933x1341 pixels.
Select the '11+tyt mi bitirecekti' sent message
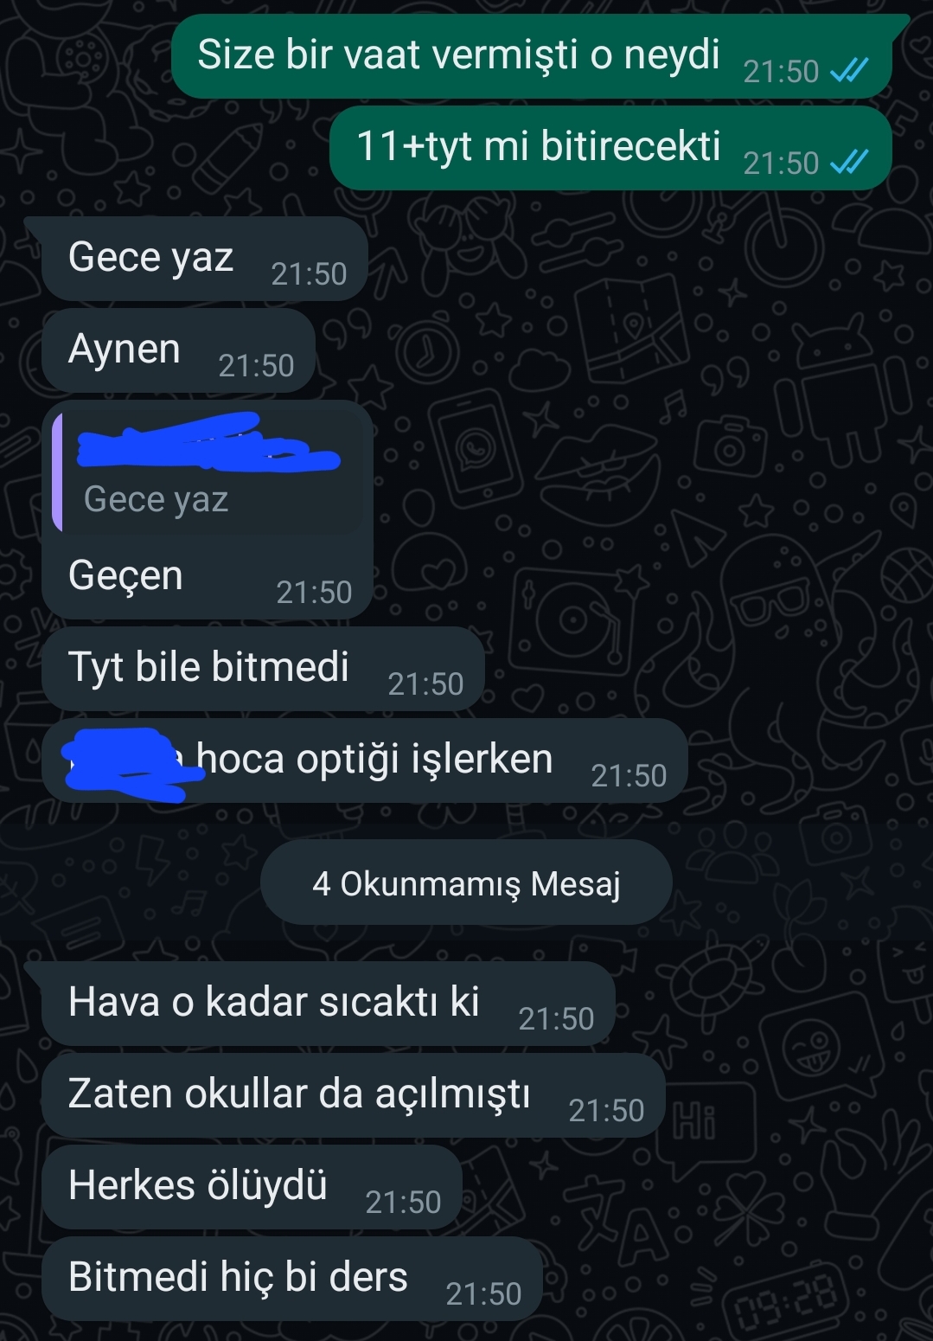pyautogui.click(x=610, y=148)
